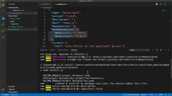This screenshot has width=172, height=96.
Task: Click the master branch indicator in status bar
Action: click(x=5, y=95)
